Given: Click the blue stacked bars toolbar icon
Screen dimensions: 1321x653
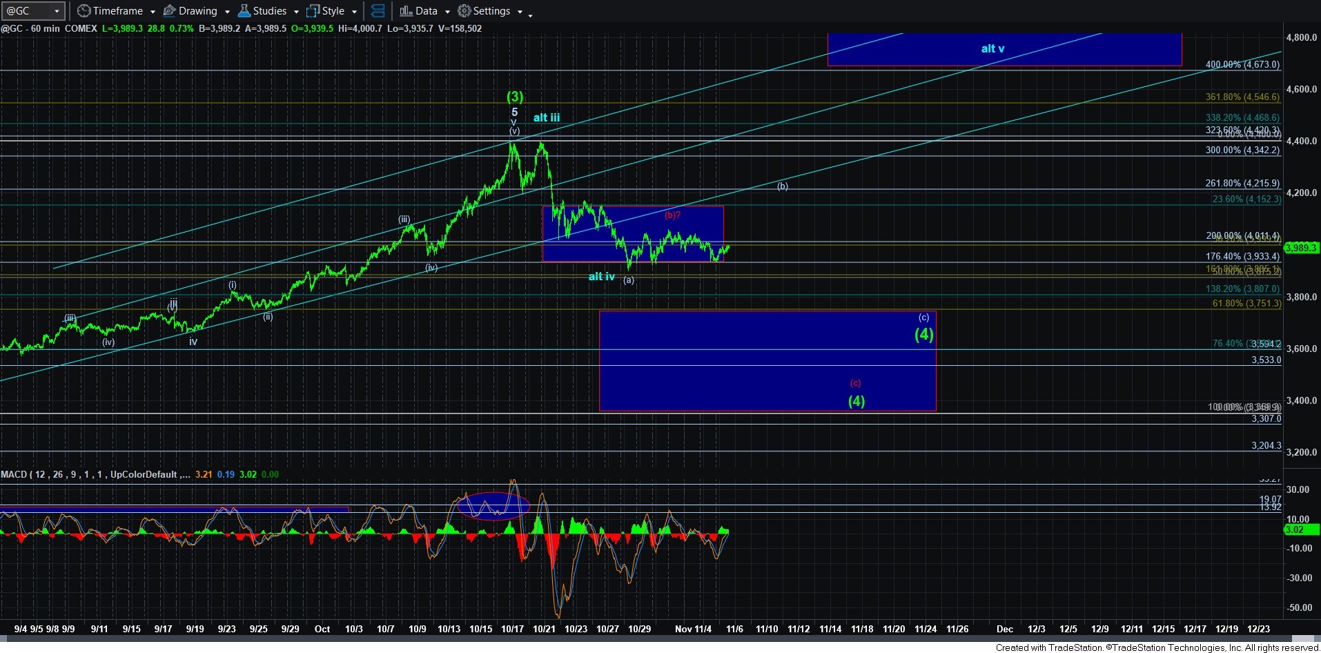Looking at the screenshot, I should 378,11.
